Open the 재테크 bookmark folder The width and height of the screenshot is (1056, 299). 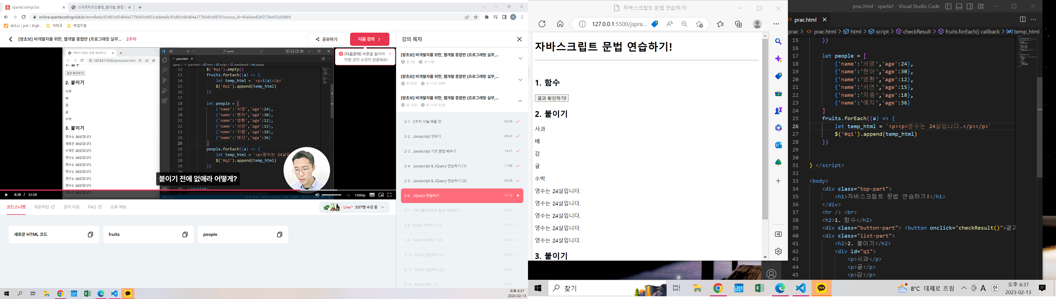click(x=54, y=26)
